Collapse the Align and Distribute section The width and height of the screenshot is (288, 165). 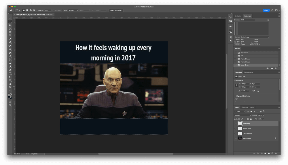coord(235,96)
